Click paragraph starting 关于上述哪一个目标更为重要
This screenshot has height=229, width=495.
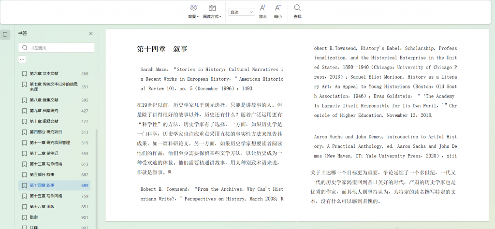383,187
